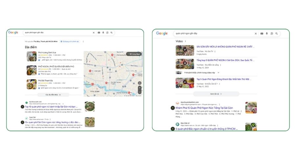Click the Phở GOP pin on the map
296x160 pixels.
(x=90, y=71)
